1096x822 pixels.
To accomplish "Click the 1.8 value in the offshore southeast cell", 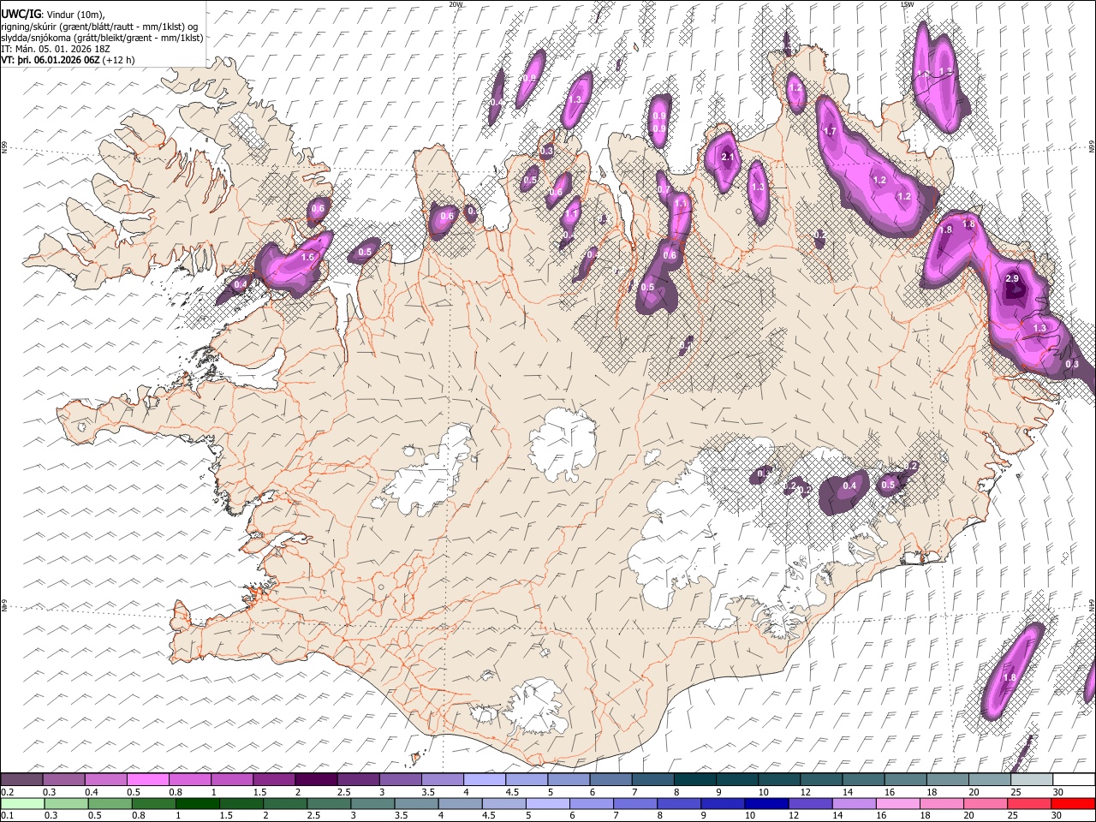I will coord(1010,678).
